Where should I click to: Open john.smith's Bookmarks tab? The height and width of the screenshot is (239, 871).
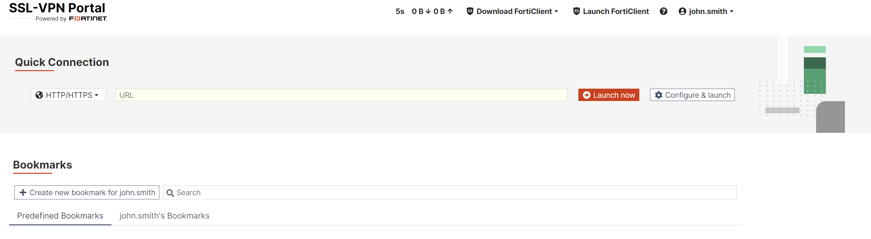tap(164, 216)
